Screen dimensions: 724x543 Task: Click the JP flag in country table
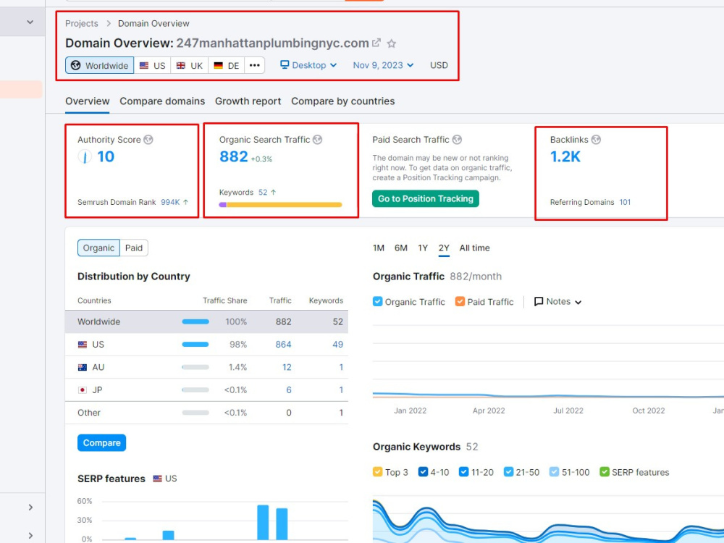coord(83,390)
